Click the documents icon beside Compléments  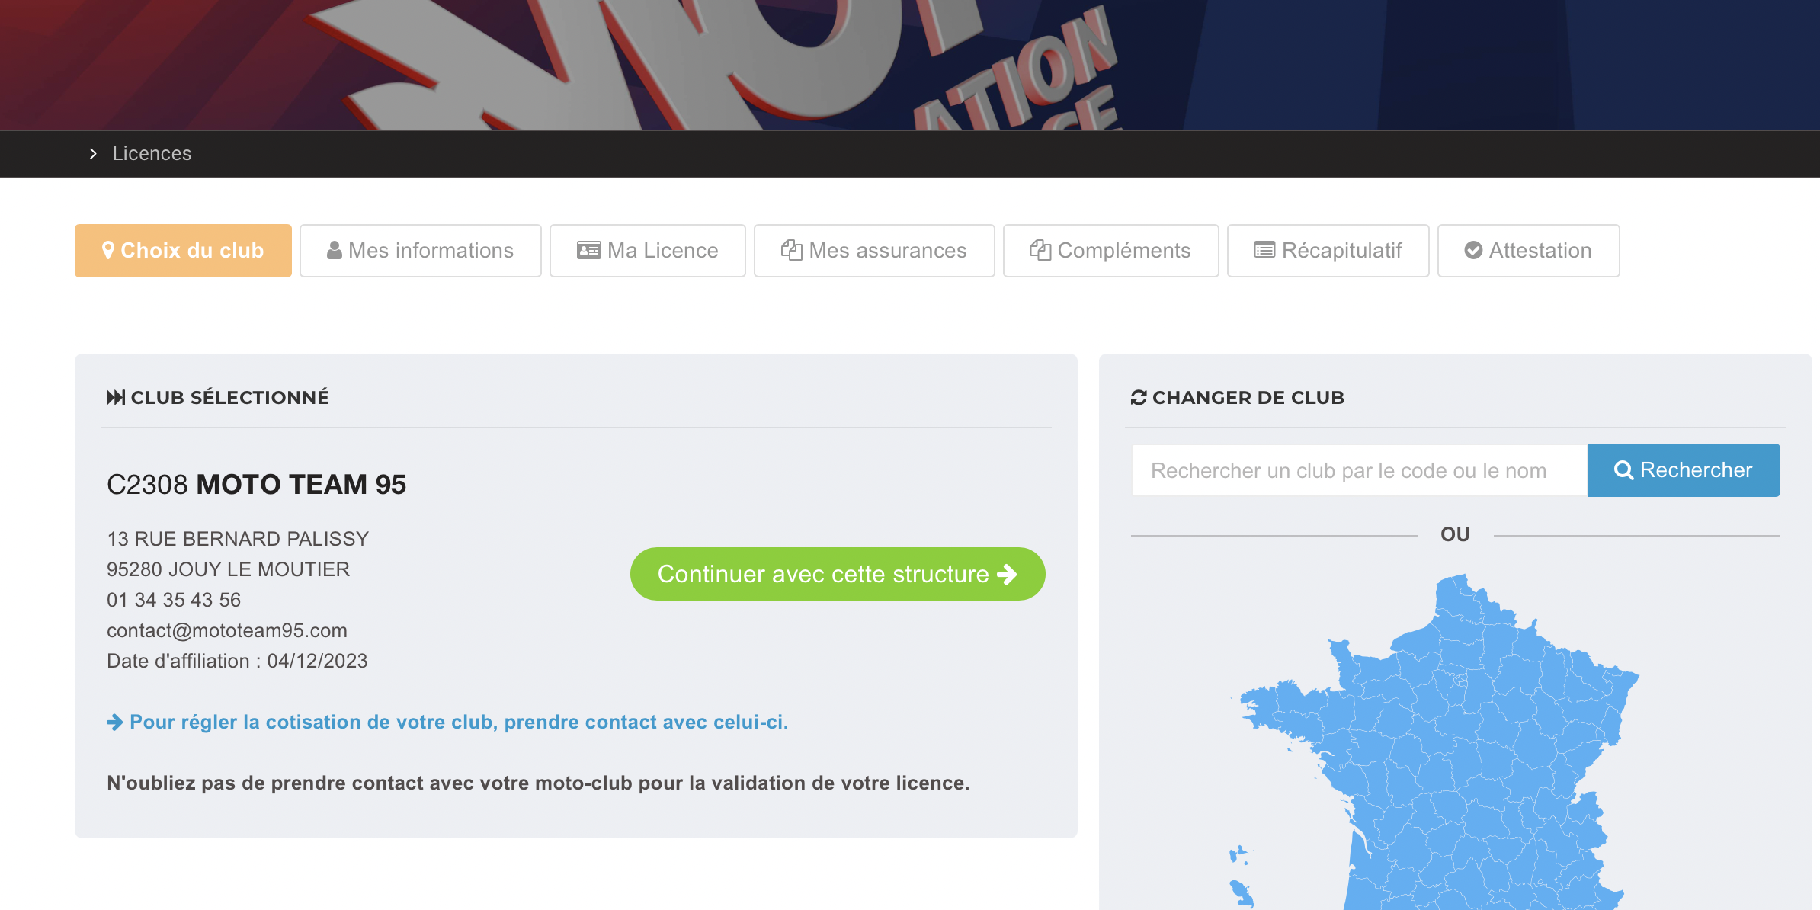(1040, 250)
